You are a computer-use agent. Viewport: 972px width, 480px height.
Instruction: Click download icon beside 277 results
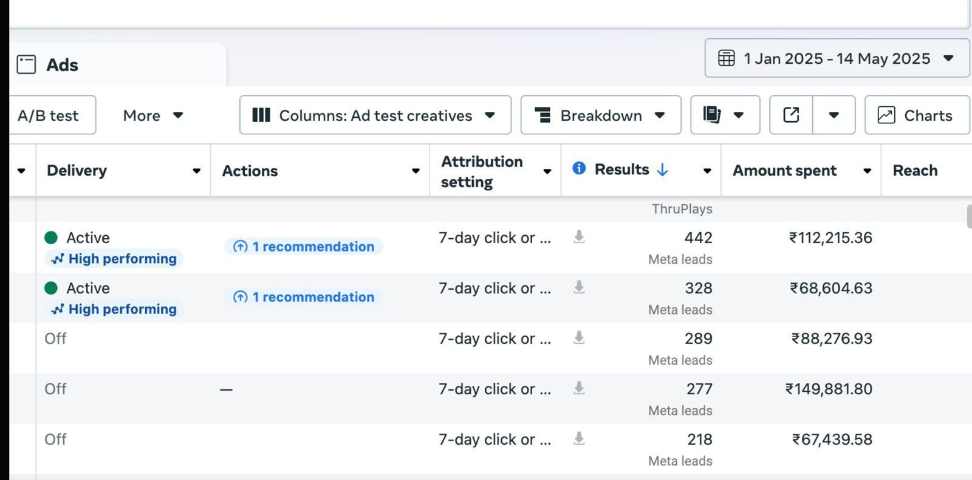click(x=579, y=388)
